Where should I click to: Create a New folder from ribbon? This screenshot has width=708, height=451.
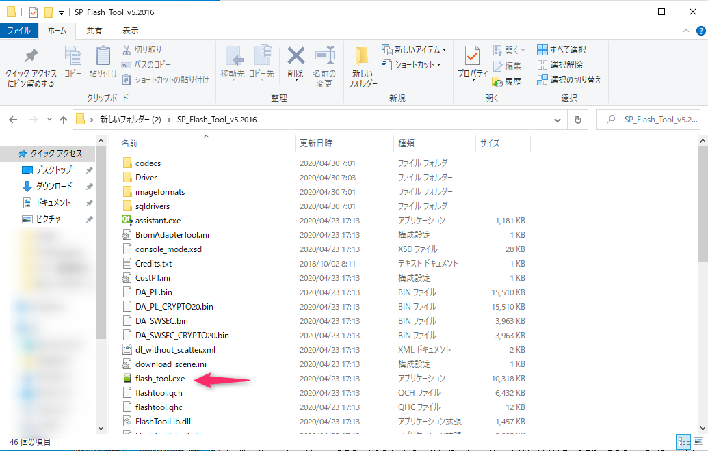tap(362, 66)
